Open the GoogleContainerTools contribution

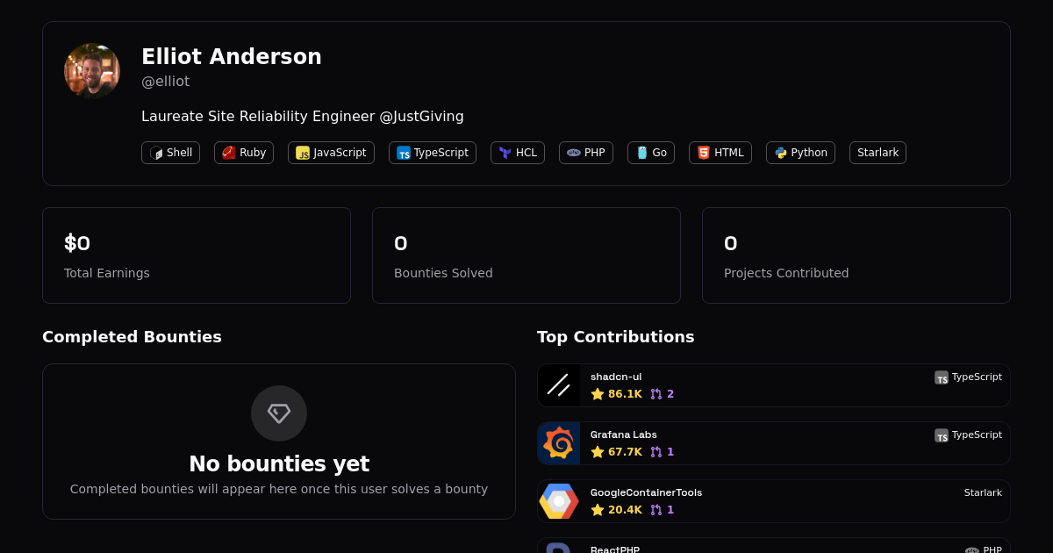point(772,501)
